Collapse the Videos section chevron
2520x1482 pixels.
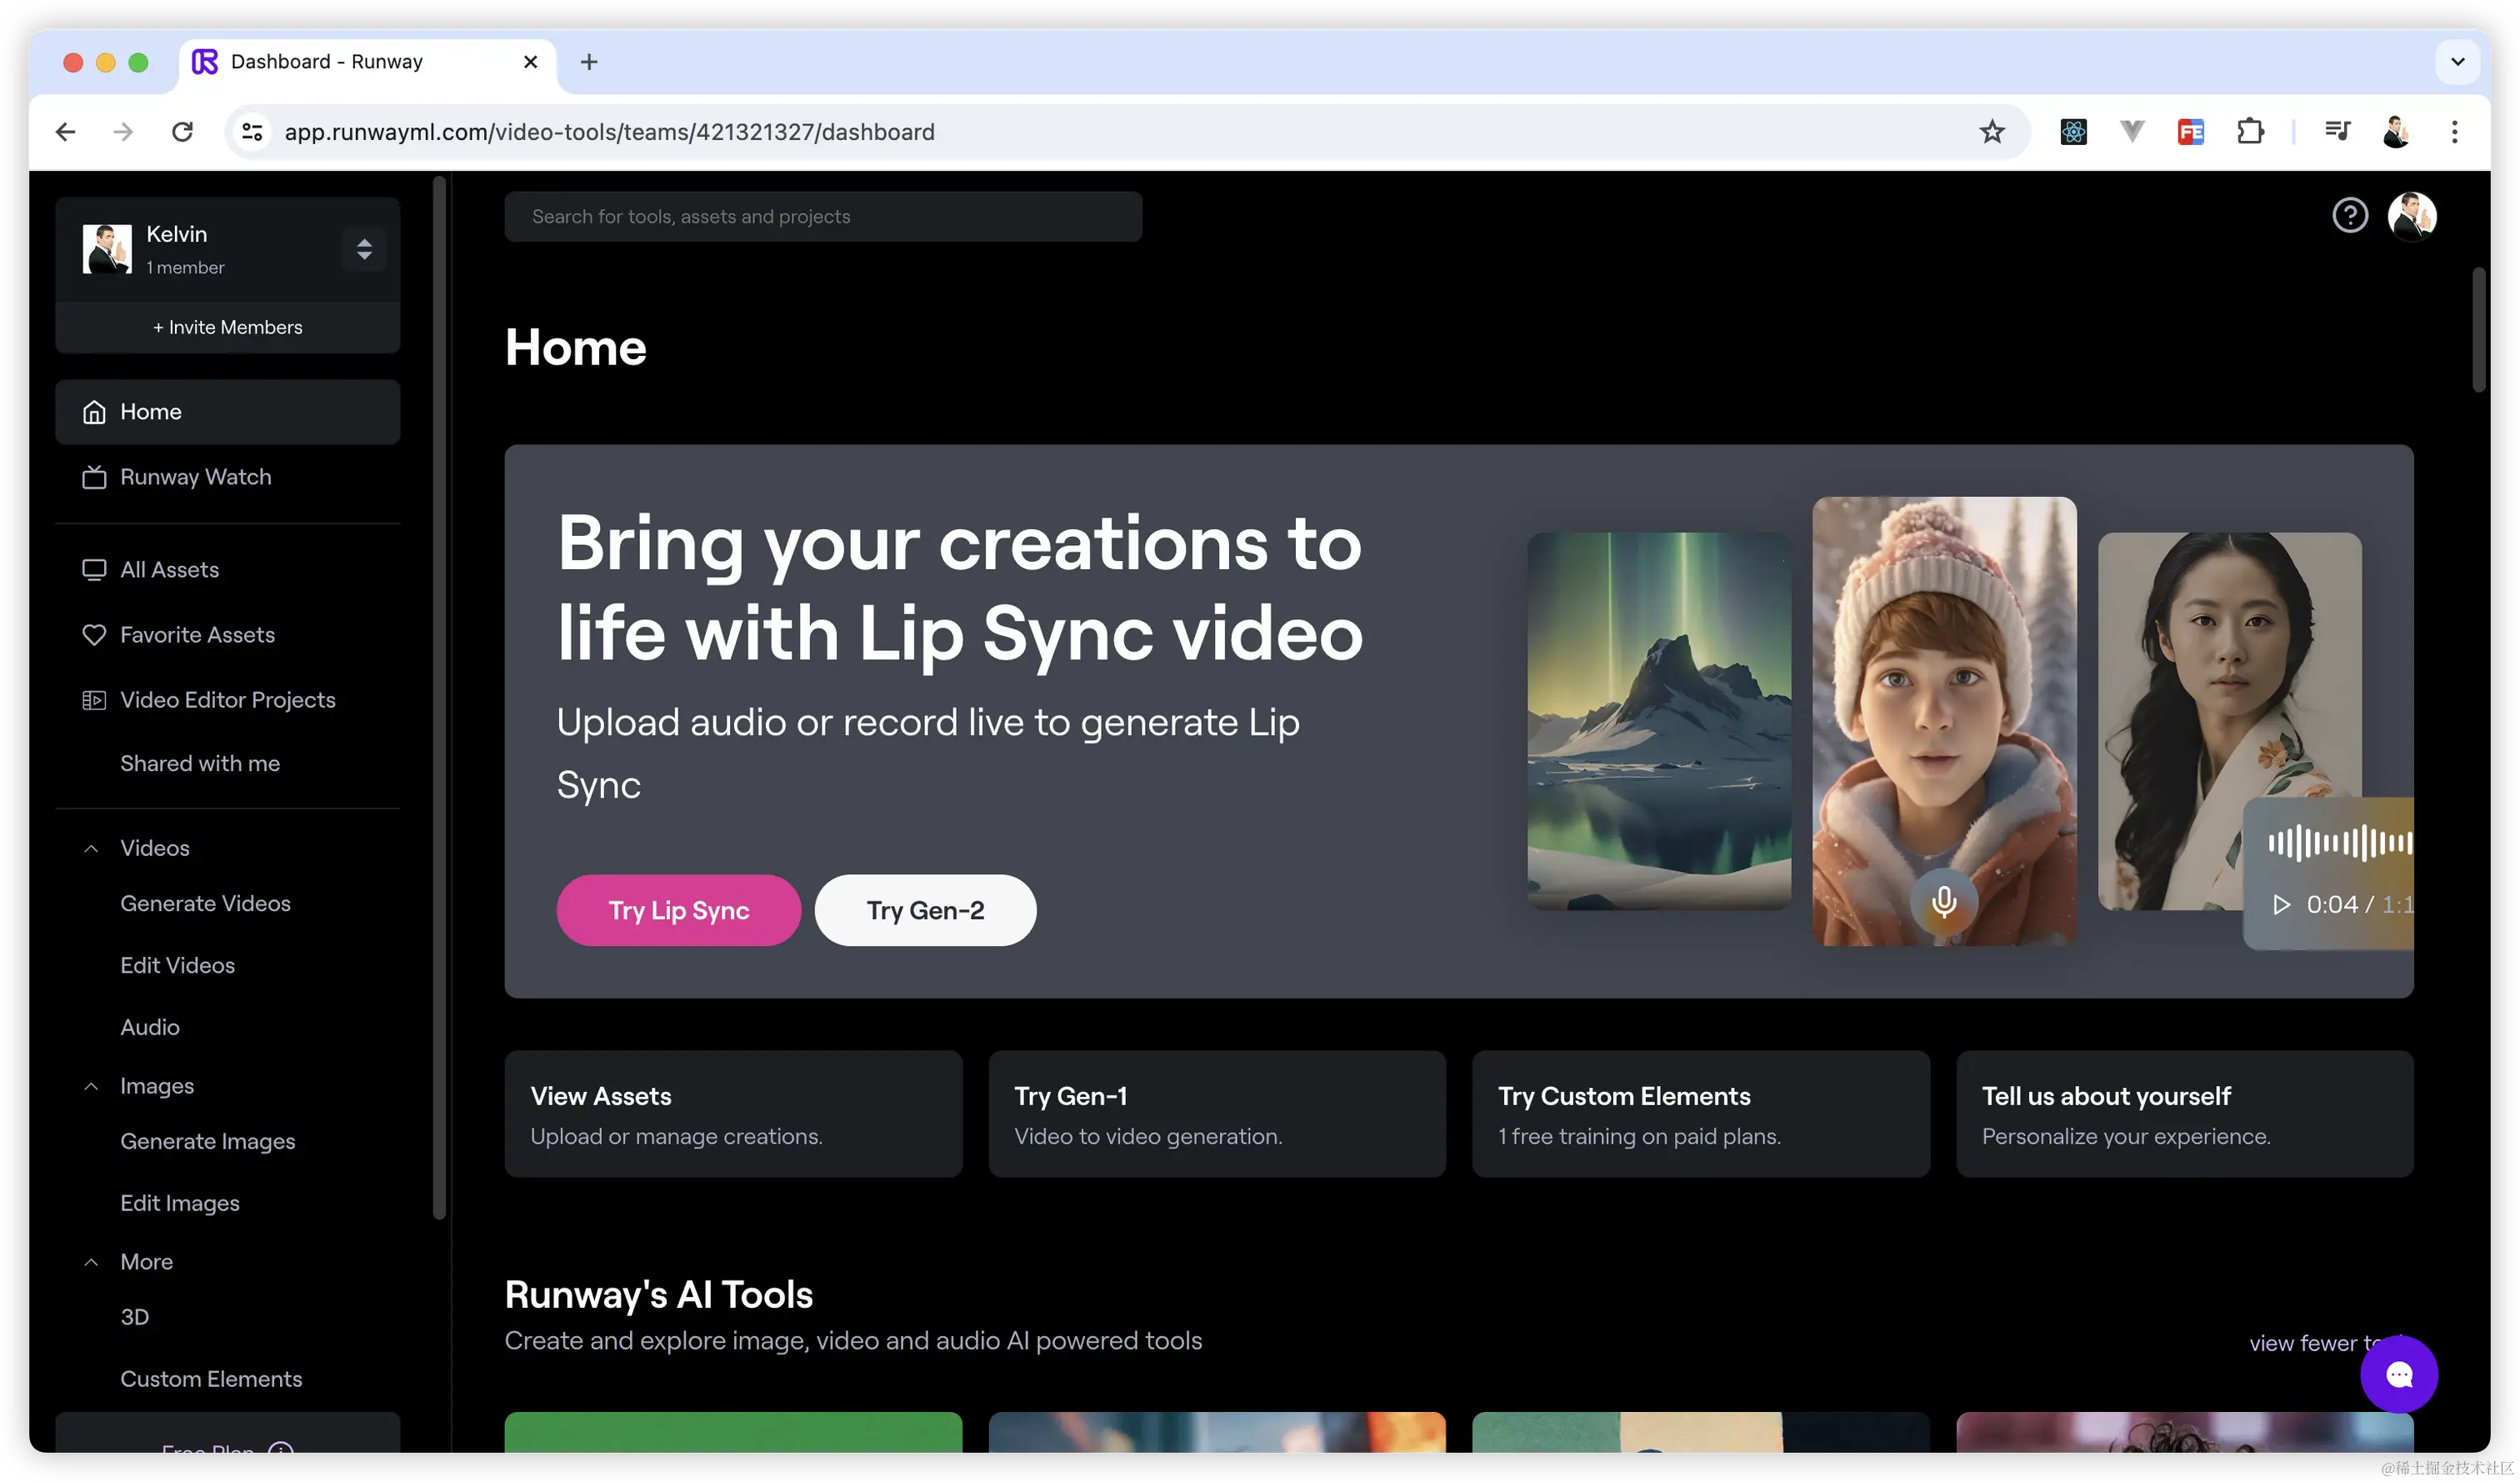tap(91, 848)
